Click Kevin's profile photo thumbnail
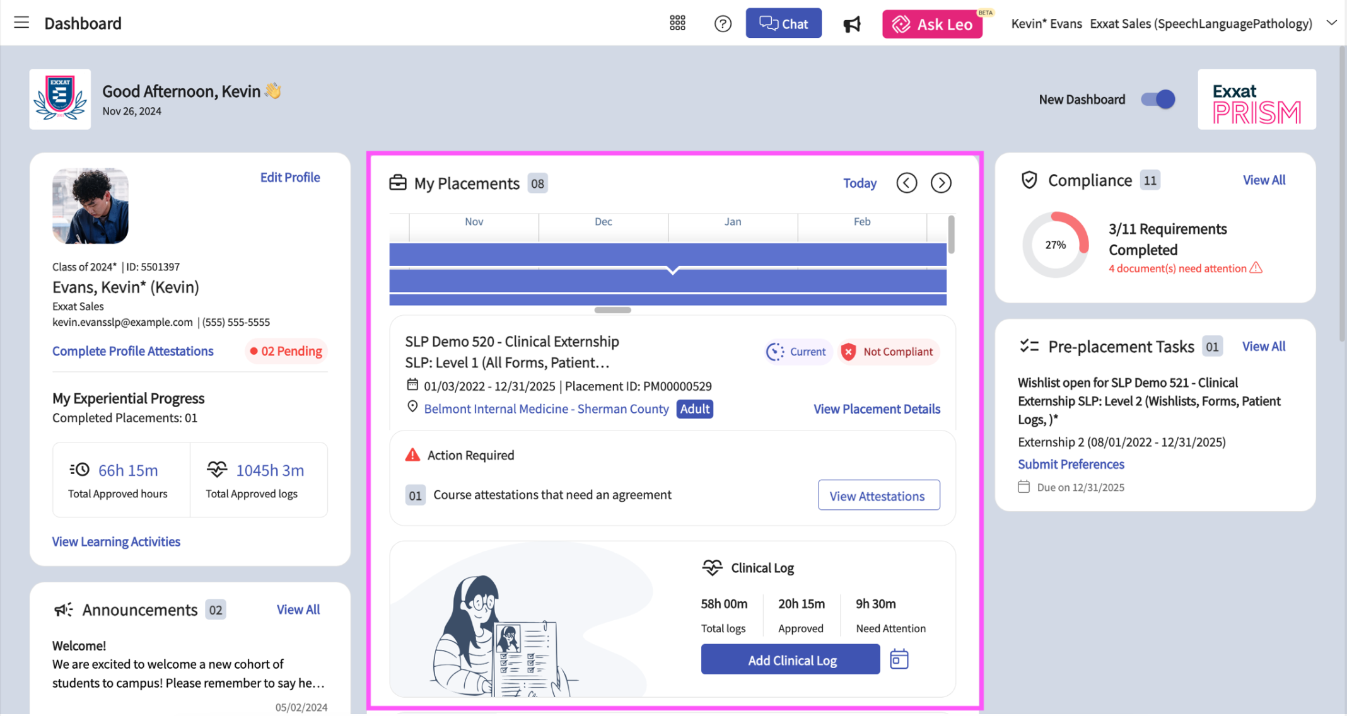 coord(90,205)
